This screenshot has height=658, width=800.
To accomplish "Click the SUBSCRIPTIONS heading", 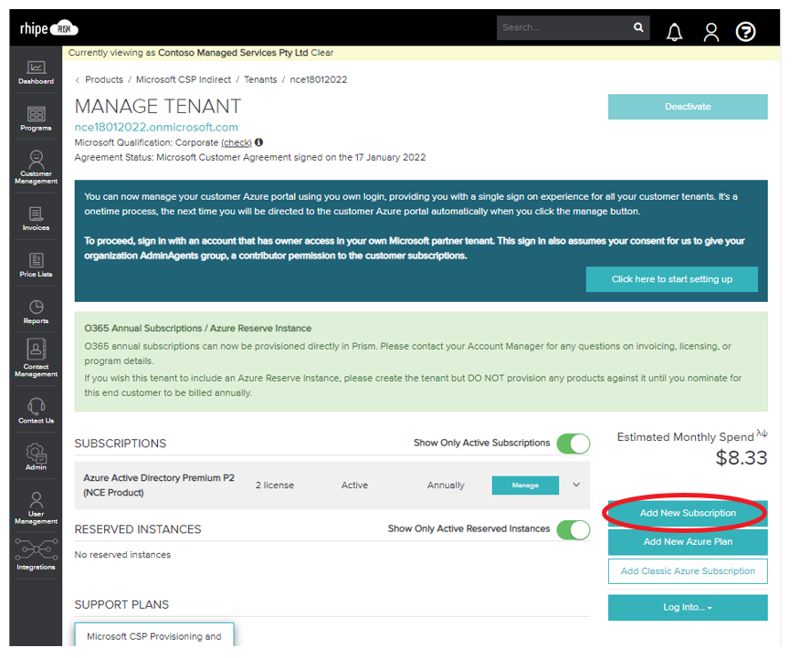I will 121,444.
